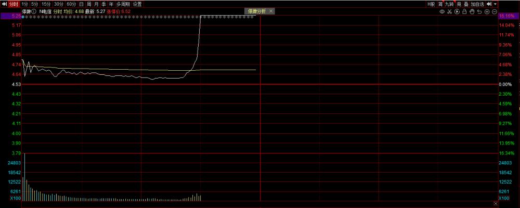
Task: Open the 周 weekly chart
Action: pyautogui.click(x=89, y=4)
